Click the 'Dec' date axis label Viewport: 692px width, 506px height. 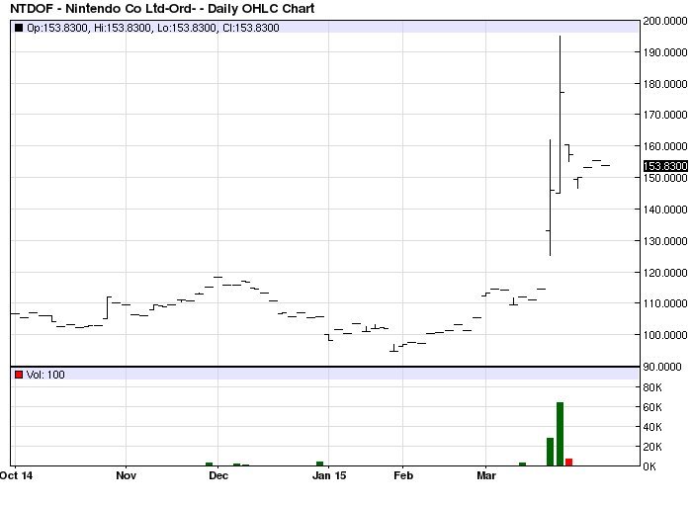coord(218,475)
